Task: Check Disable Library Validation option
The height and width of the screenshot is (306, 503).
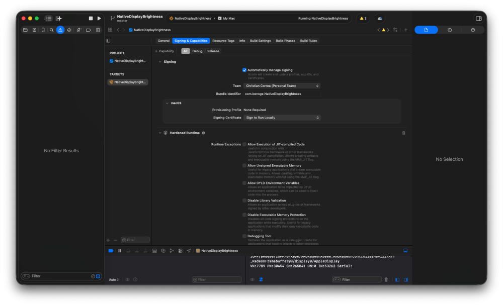Action: coord(244,200)
